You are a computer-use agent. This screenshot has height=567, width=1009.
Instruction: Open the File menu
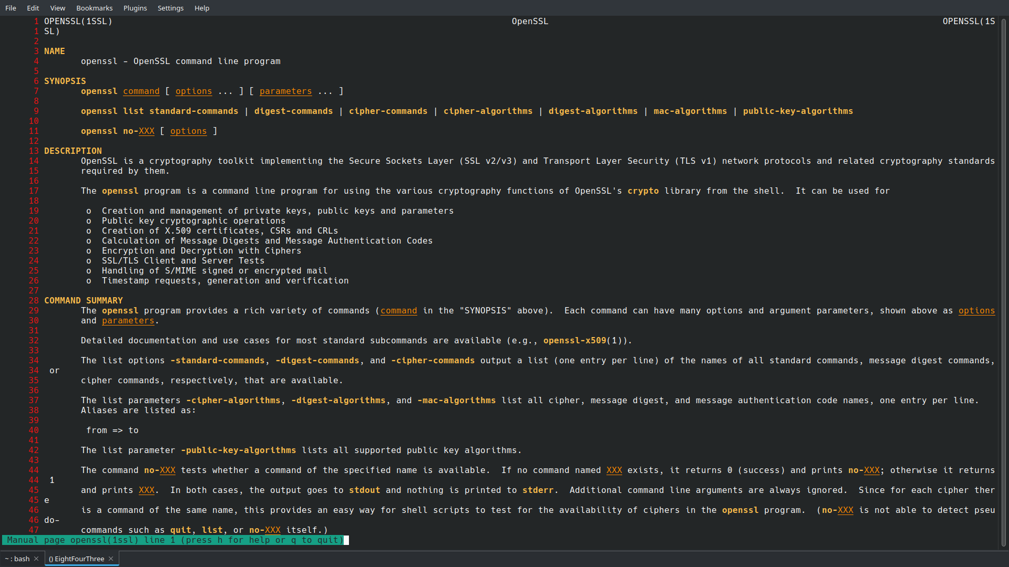11,8
